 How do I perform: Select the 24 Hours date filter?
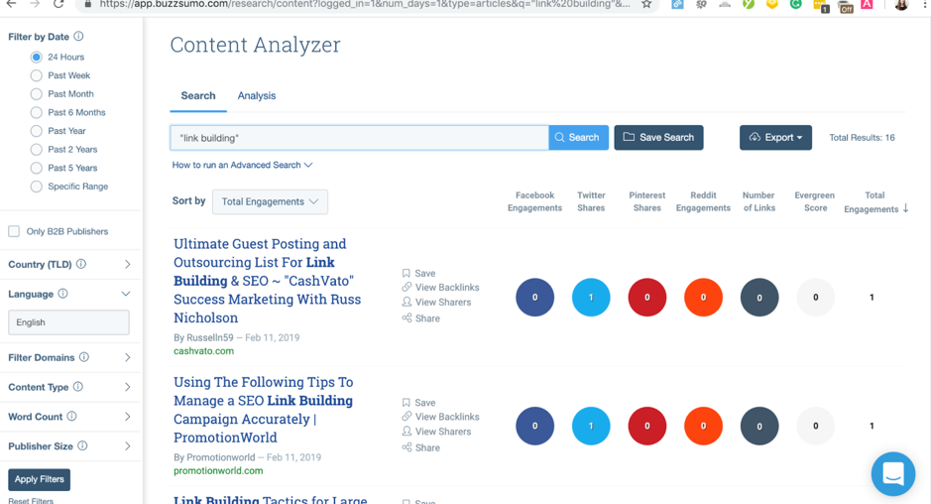coord(37,58)
